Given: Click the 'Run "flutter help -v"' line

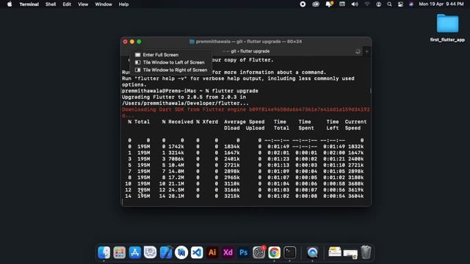Looking at the screenshot, I should coord(238,78).
